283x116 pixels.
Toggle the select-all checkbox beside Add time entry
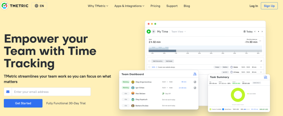click(149, 61)
